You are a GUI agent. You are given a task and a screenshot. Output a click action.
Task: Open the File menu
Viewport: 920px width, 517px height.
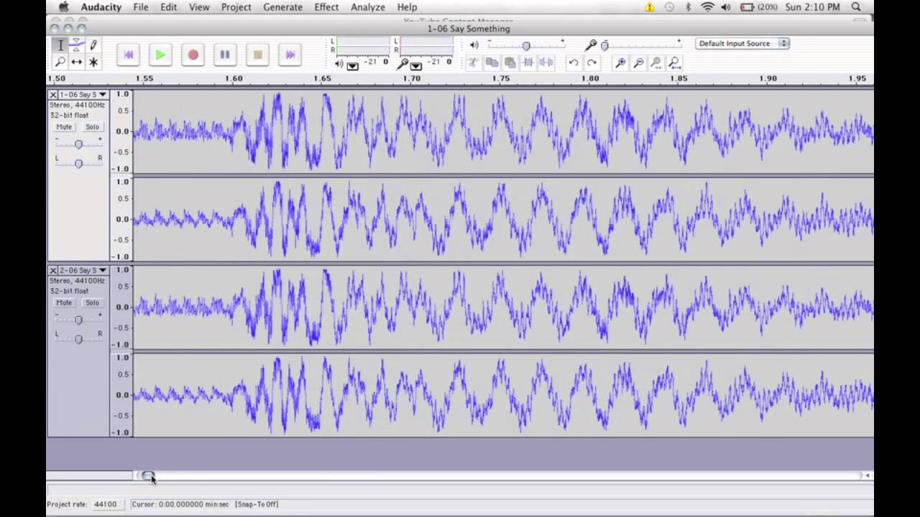pos(141,7)
